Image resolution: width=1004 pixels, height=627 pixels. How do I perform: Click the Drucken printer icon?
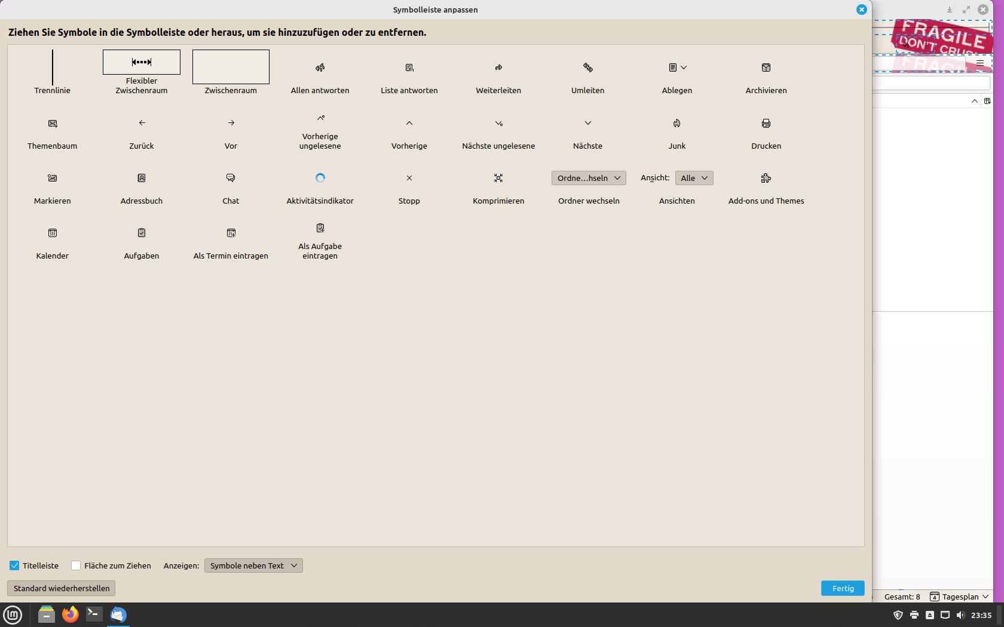(x=766, y=123)
